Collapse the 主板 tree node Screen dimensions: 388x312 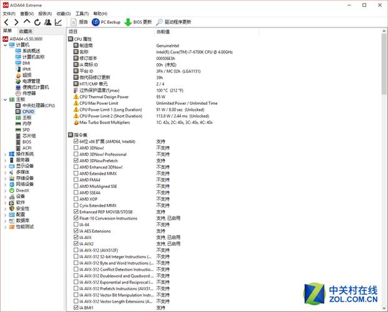click(5, 100)
